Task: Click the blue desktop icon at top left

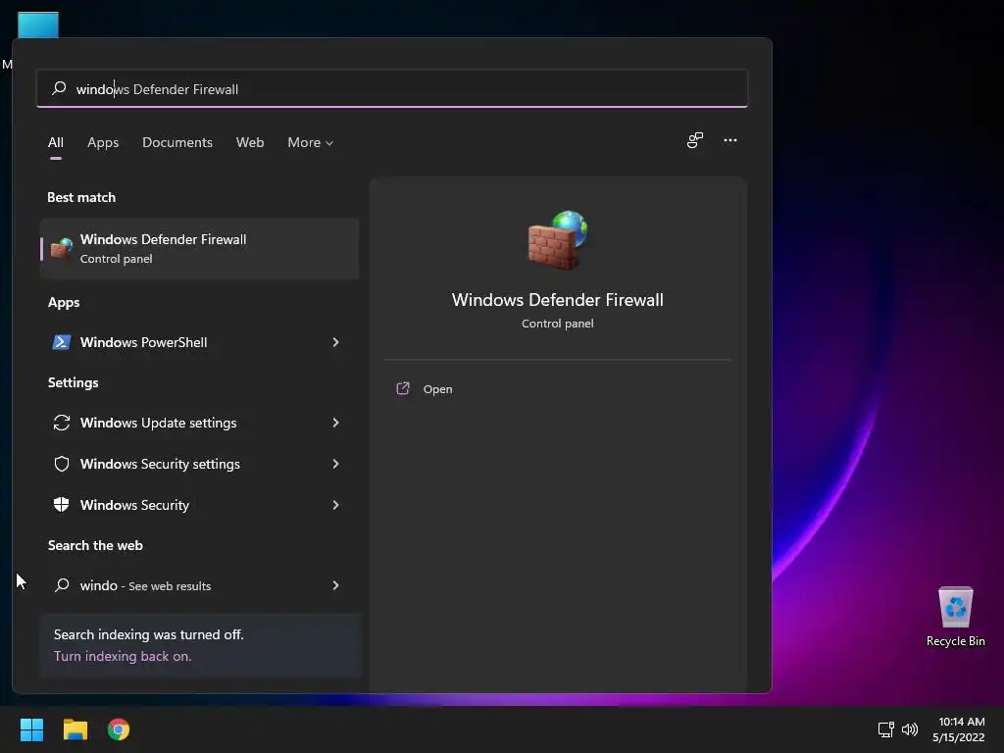Action: [38, 25]
